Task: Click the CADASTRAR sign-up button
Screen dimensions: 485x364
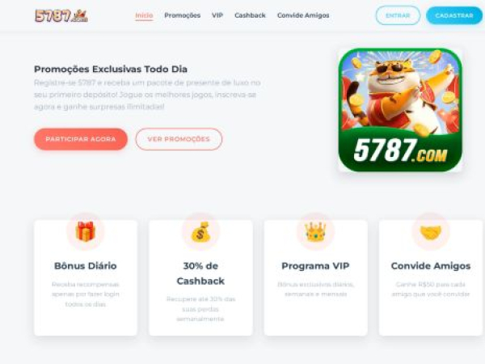Action: pos(454,15)
